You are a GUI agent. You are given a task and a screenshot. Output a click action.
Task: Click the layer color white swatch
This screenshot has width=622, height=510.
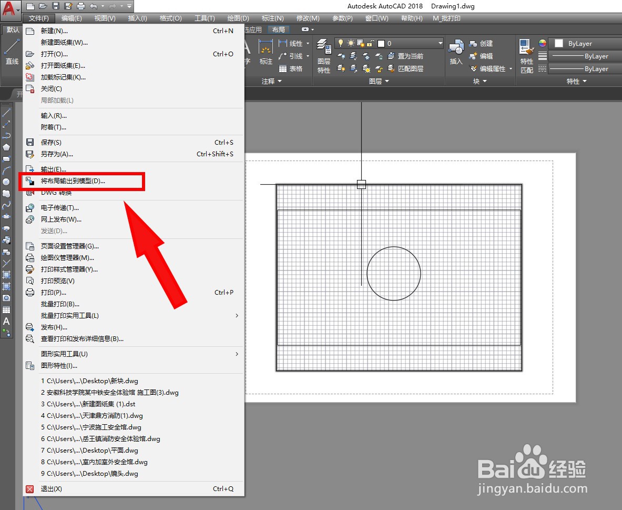click(381, 43)
